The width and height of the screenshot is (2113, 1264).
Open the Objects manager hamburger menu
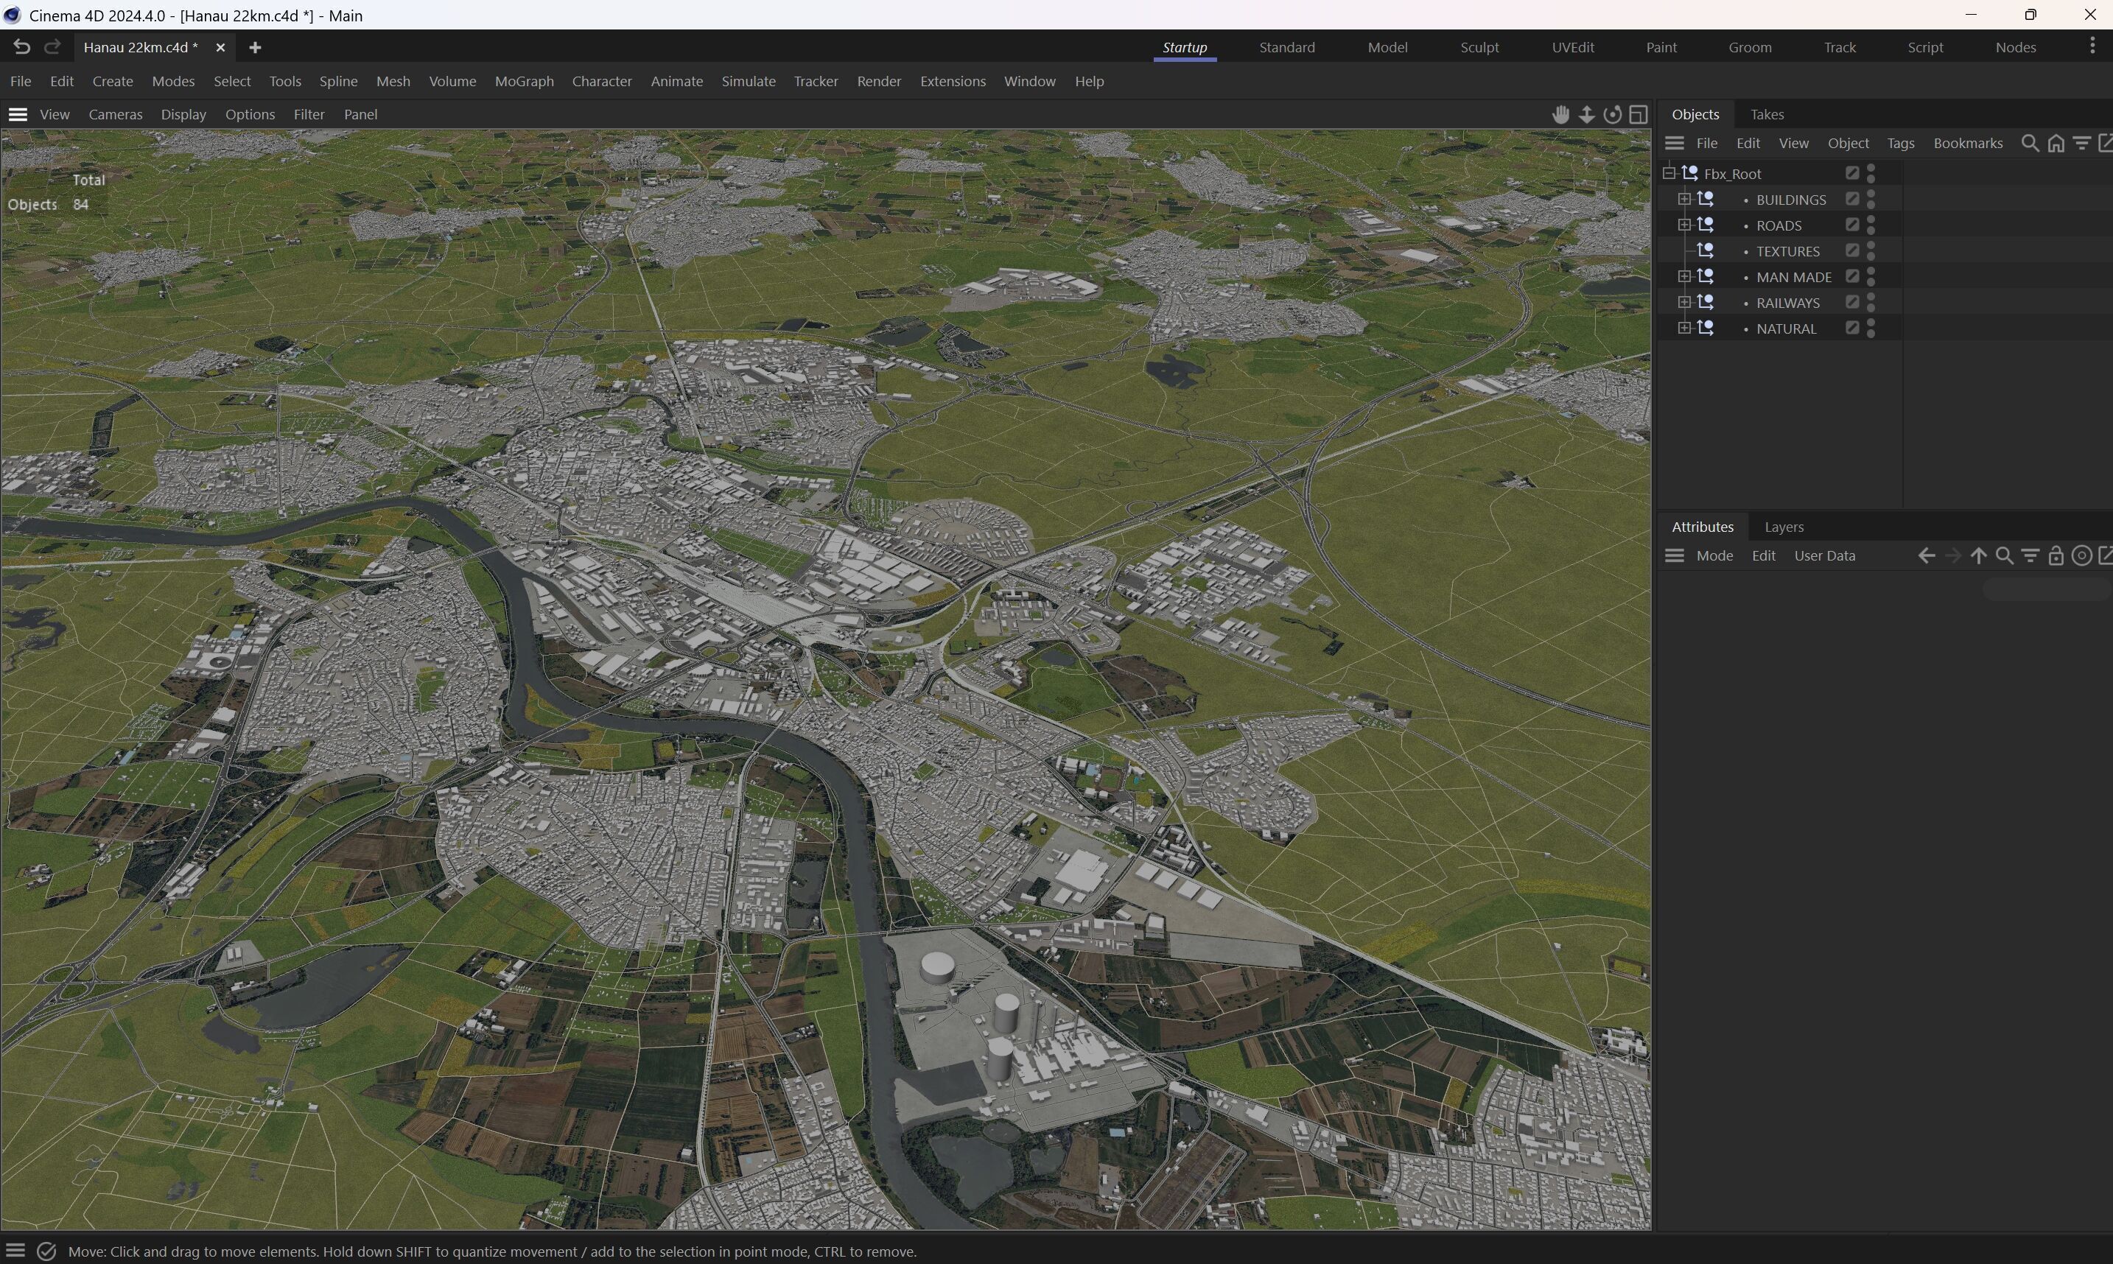pos(1675,143)
